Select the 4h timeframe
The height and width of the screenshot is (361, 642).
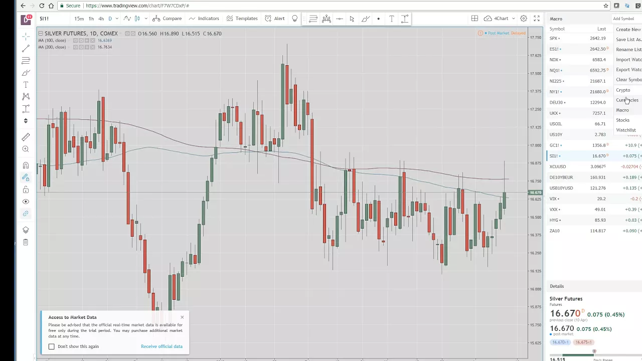click(101, 19)
